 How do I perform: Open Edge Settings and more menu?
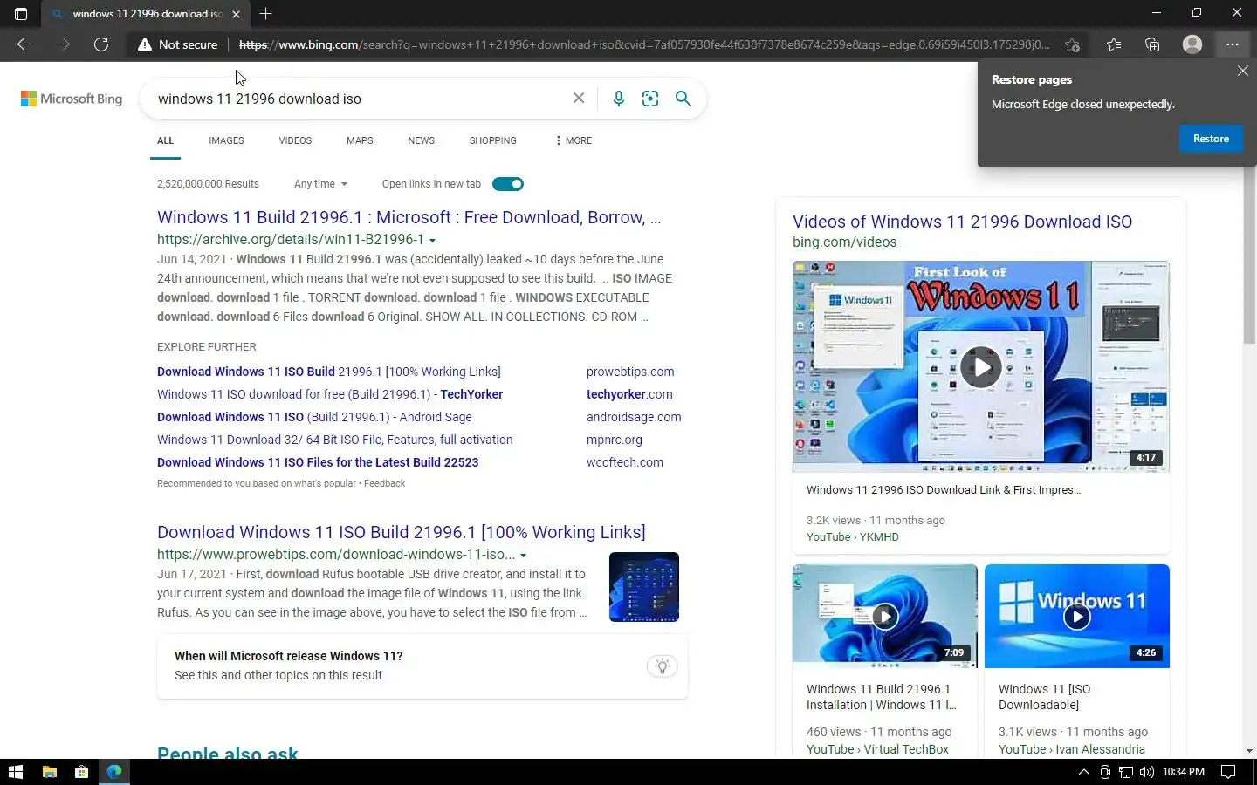pyautogui.click(x=1232, y=44)
